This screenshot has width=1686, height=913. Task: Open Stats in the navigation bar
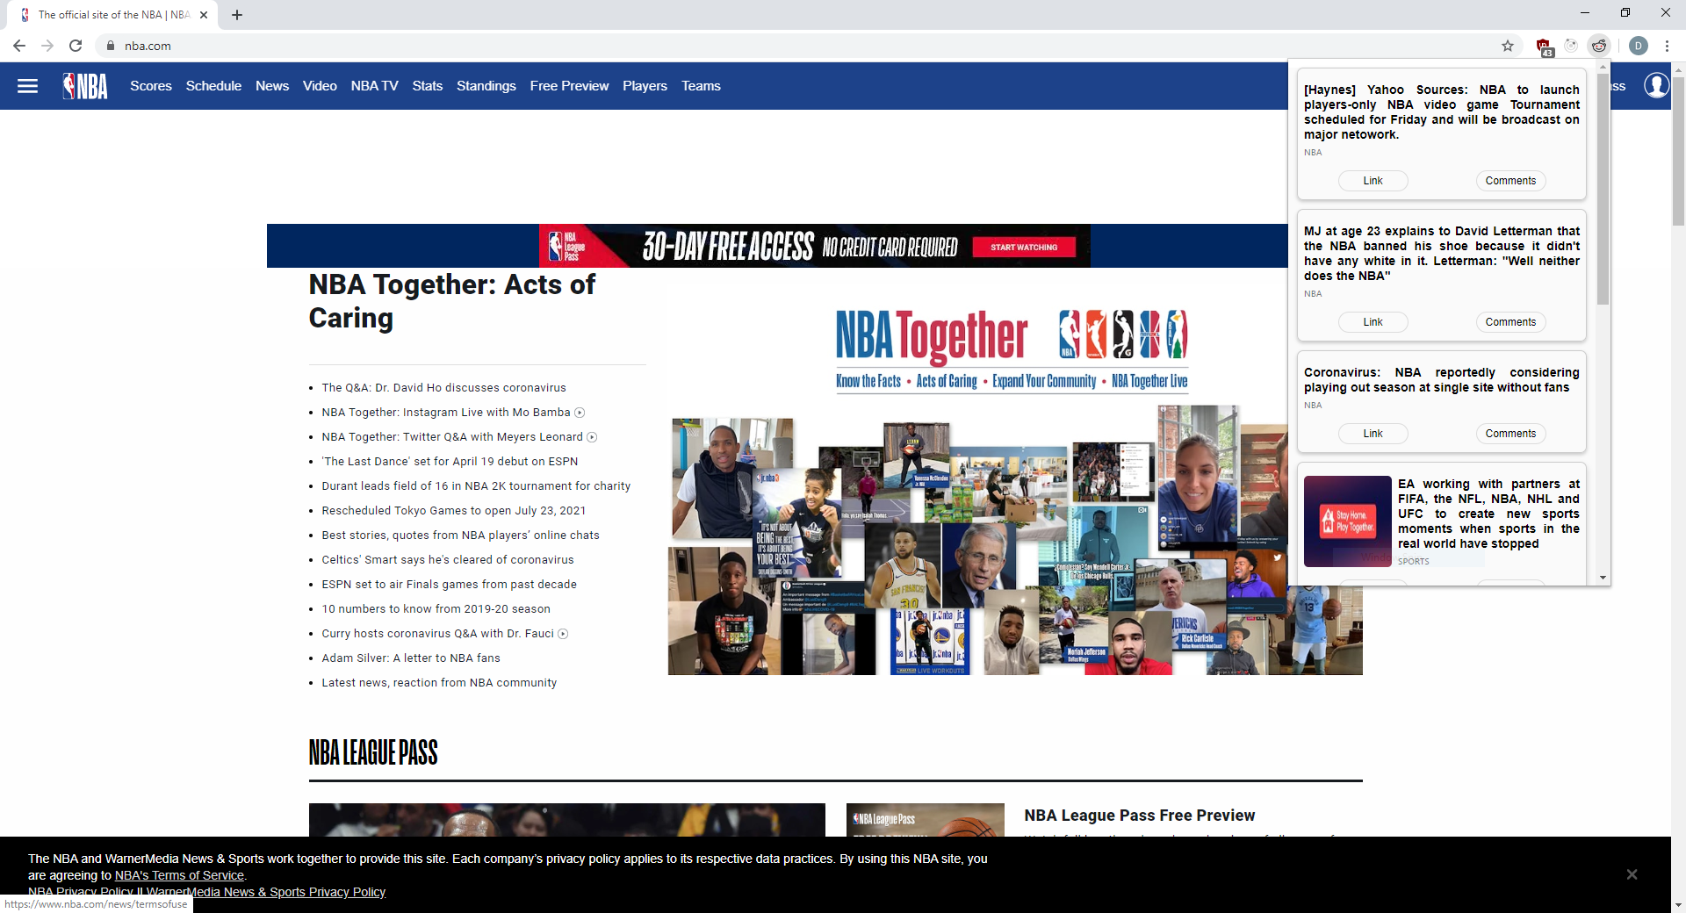[428, 86]
